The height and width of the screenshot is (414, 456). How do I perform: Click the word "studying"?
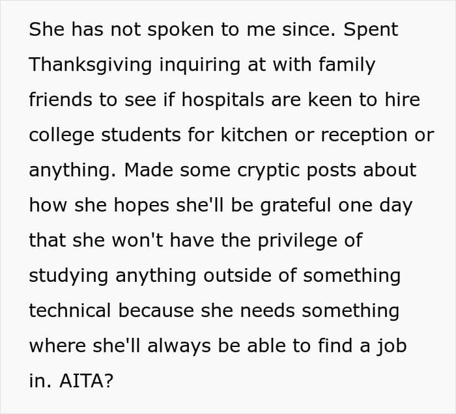pos(69,275)
